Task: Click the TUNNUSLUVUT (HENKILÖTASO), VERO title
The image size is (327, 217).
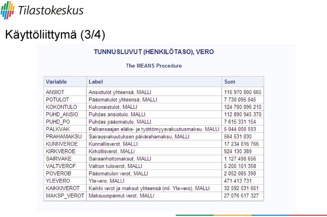Action: click(154, 52)
